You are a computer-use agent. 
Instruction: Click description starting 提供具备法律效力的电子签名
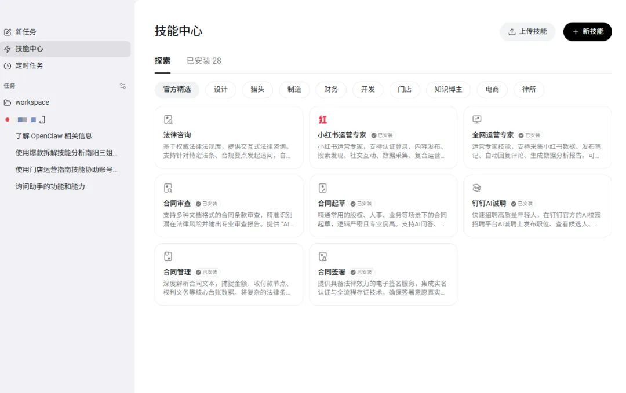tap(382, 288)
